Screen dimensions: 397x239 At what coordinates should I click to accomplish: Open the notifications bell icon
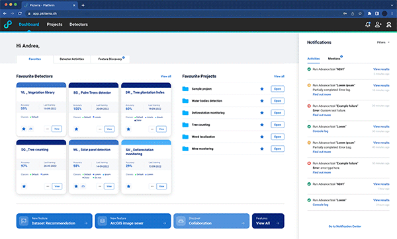(368, 24)
